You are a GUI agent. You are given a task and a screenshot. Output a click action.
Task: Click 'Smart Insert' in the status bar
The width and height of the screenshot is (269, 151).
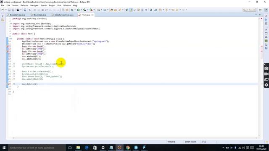click(190, 142)
